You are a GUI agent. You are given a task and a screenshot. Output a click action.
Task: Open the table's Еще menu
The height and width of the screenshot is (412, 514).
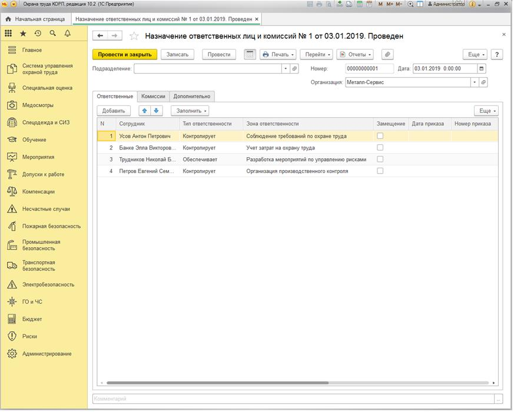point(487,111)
